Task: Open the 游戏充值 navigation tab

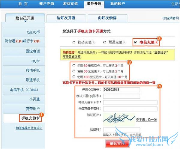Action: point(70,4)
